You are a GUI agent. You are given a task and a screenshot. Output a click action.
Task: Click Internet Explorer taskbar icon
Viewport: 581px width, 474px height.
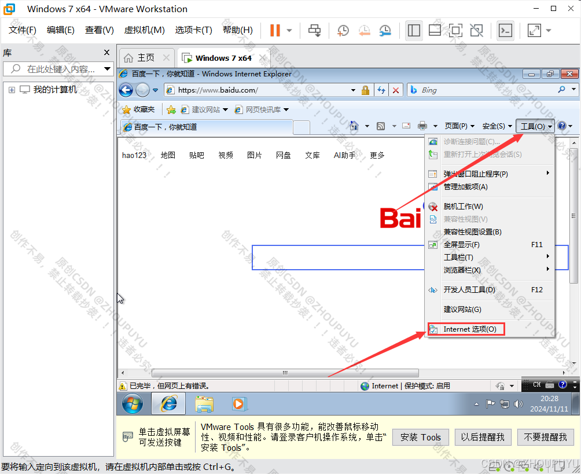pyautogui.click(x=168, y=404)
